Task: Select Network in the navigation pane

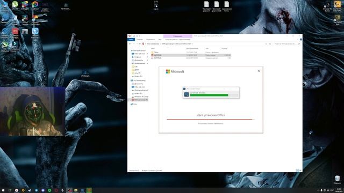Action: (x=134, y=104)
